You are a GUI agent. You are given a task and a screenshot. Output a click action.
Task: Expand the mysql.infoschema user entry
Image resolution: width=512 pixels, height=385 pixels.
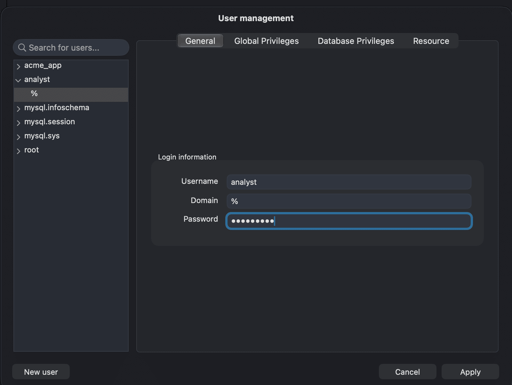[18, 109]
